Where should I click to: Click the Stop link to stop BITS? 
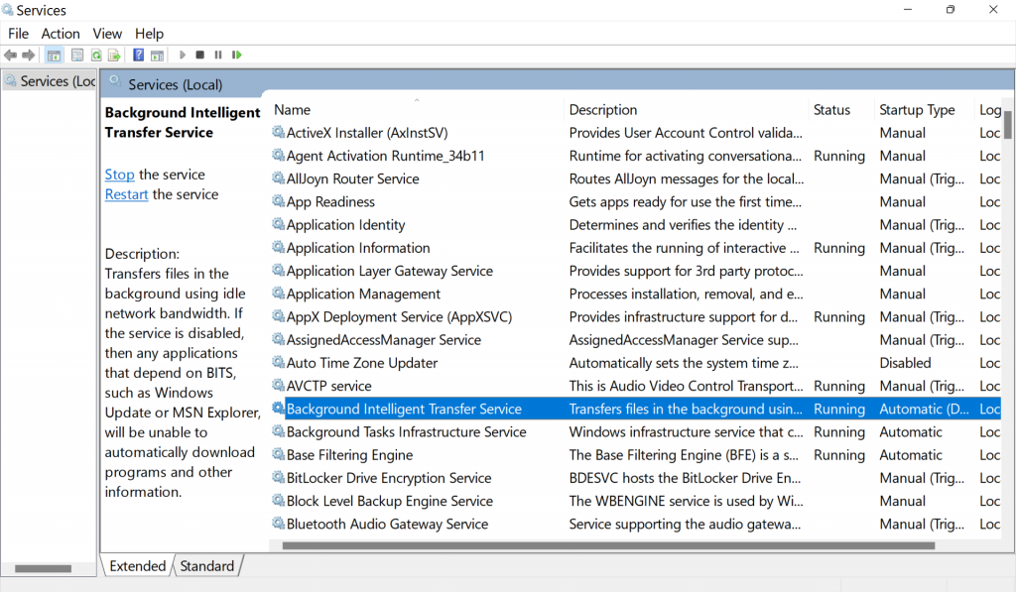click(119, 174)
